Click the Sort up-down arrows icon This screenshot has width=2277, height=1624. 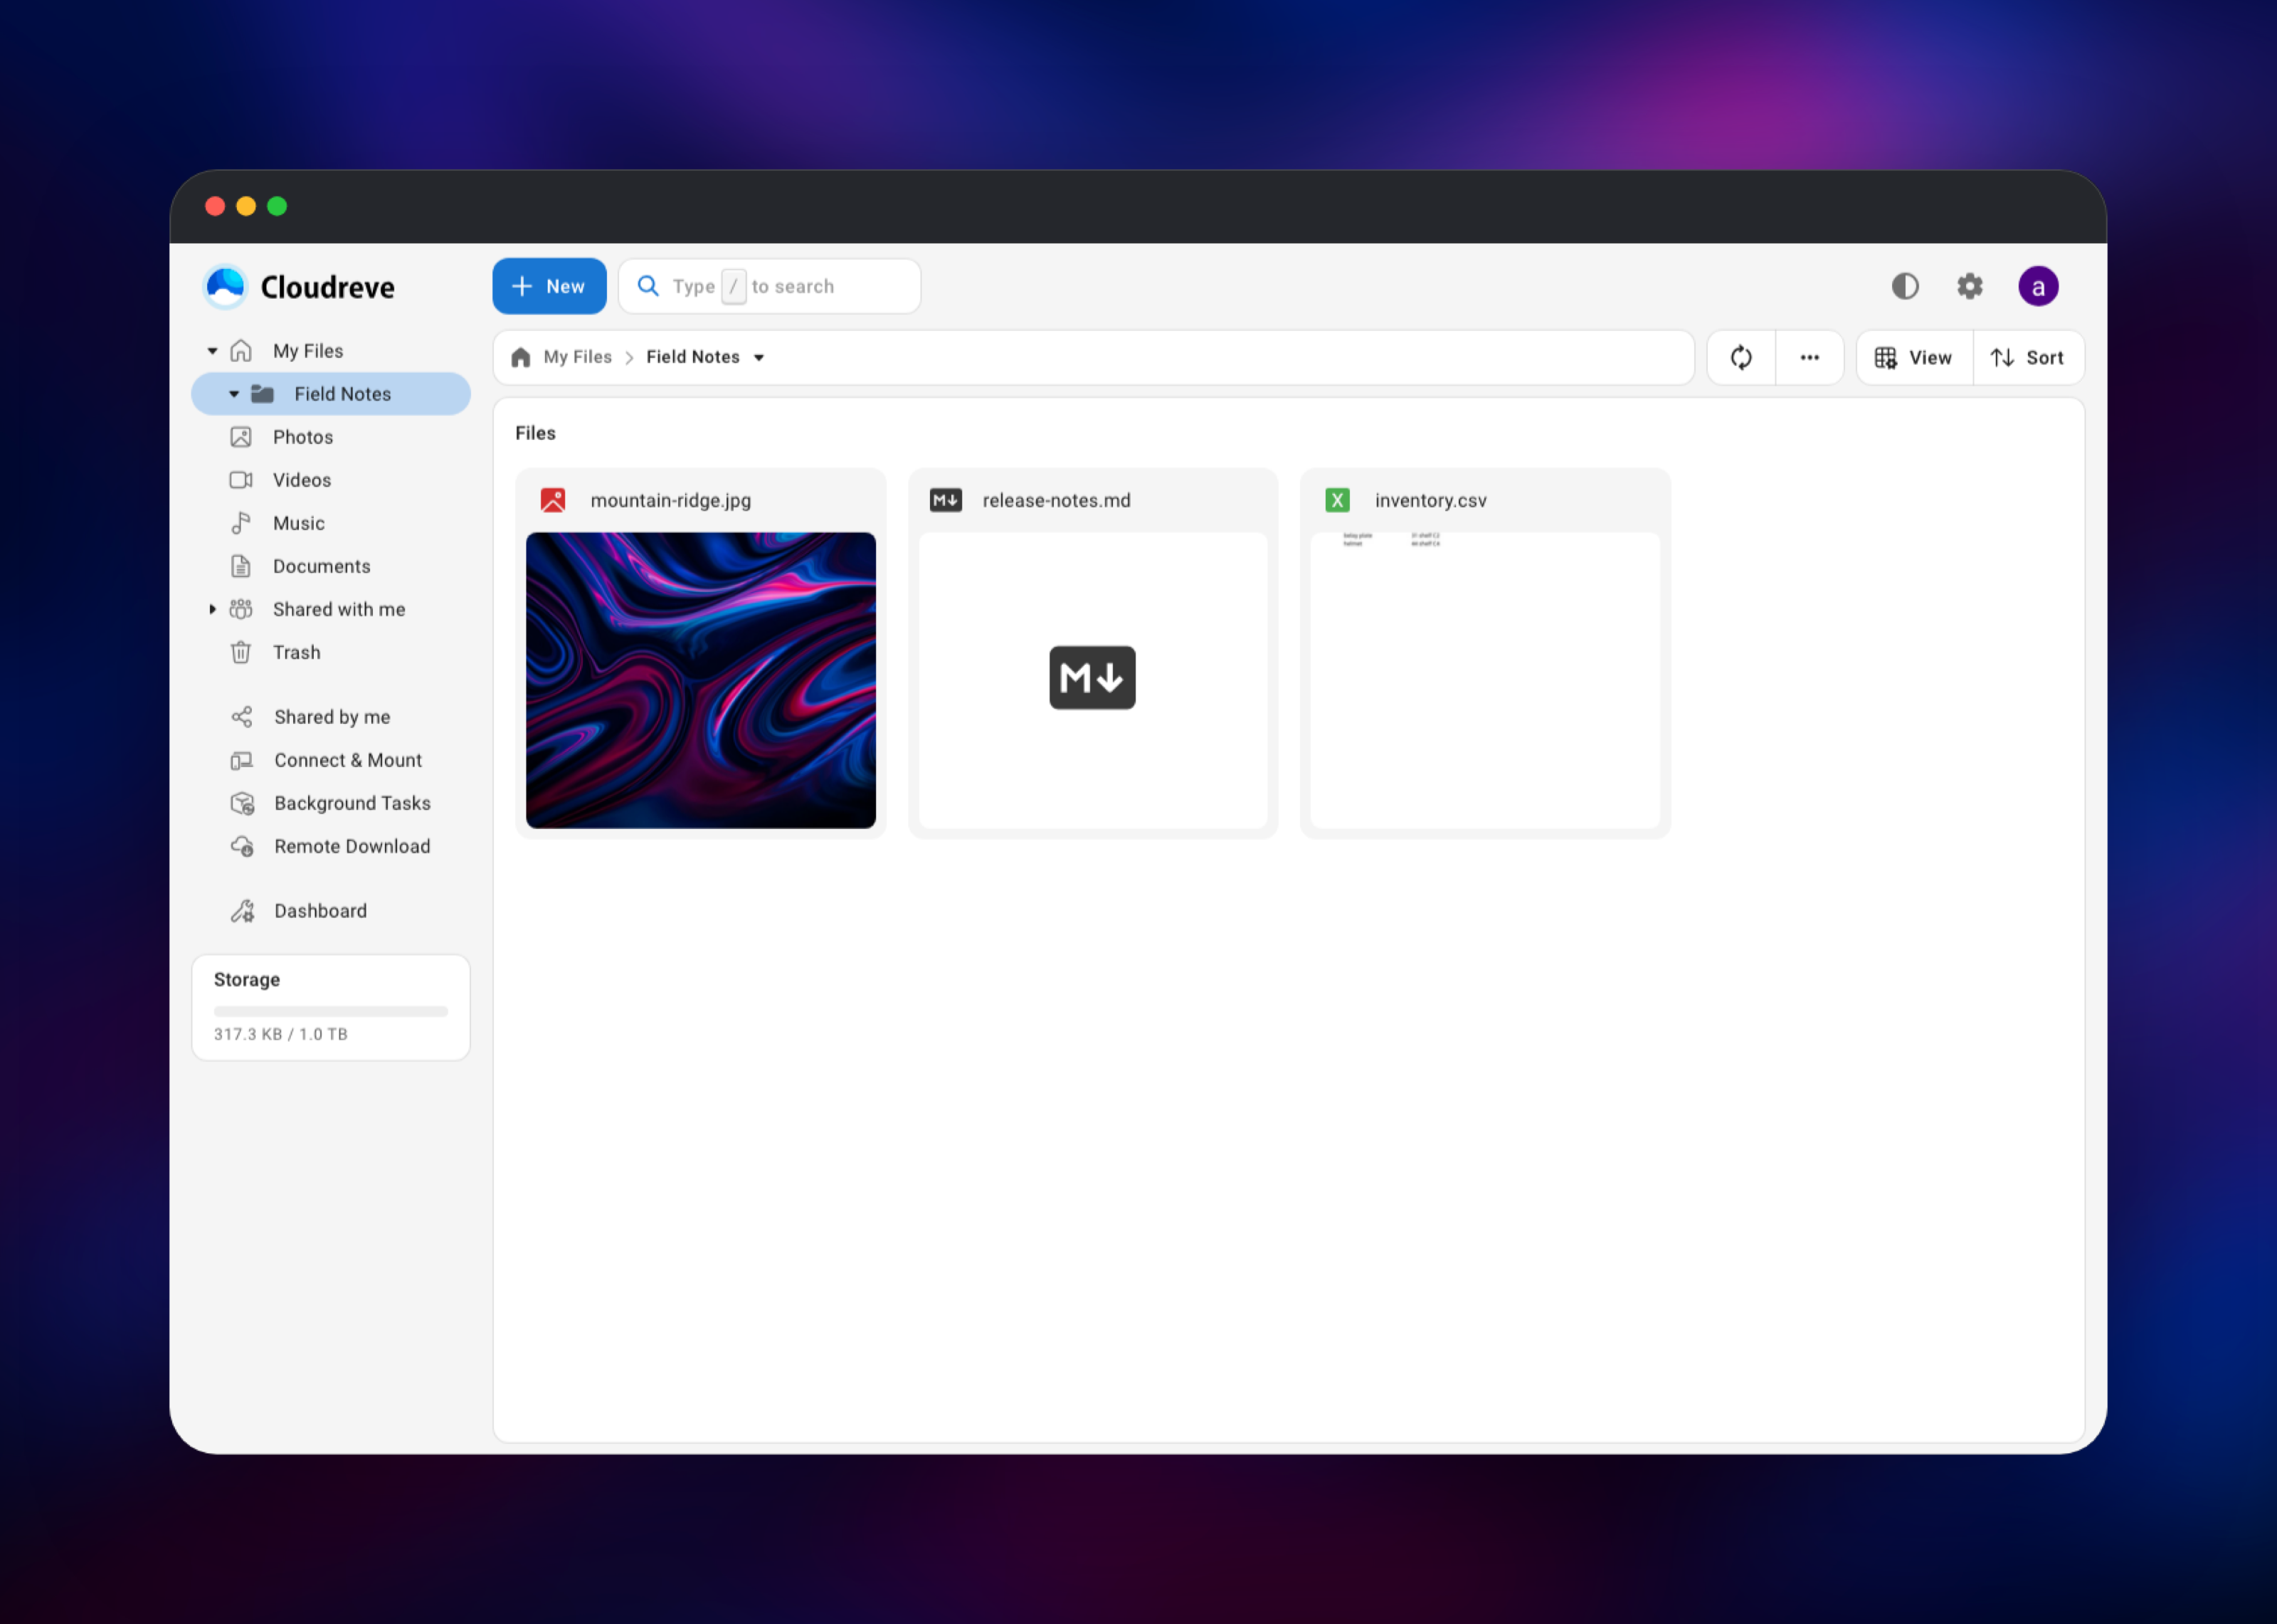(x=2002, y=357)
